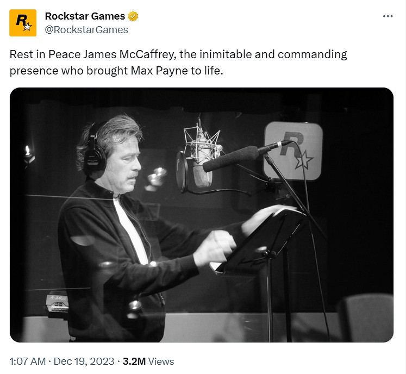
Task: Click the @RockstarGames handle
Action: [x=86, y=30]
